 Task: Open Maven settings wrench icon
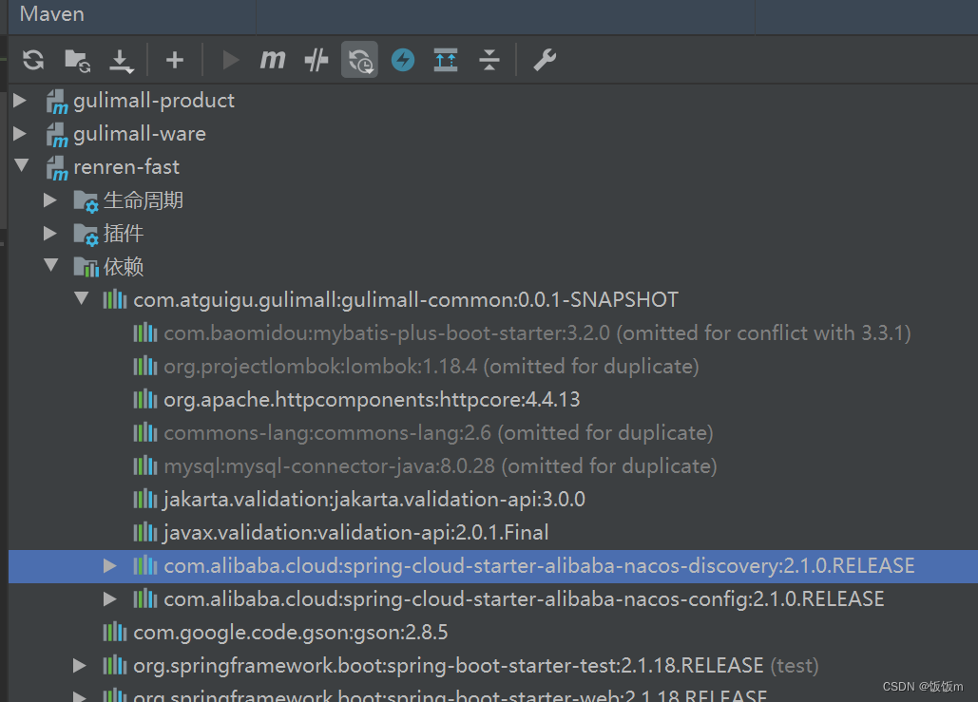[545, 60]
